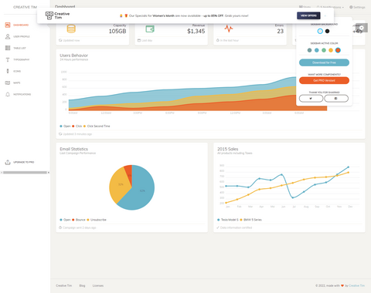The image size is (371, 293).
Task: Open the User Profile sidebar icon
Action: pos(8,36)
